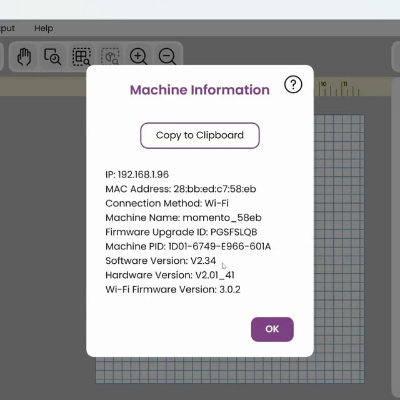Click the Software Version V2.34 line

(x=161, y=261)
